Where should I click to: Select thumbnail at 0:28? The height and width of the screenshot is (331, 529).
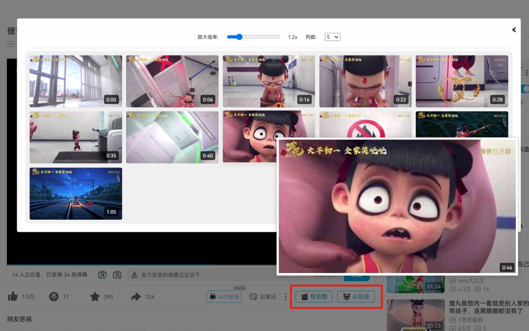click(462, 82)
